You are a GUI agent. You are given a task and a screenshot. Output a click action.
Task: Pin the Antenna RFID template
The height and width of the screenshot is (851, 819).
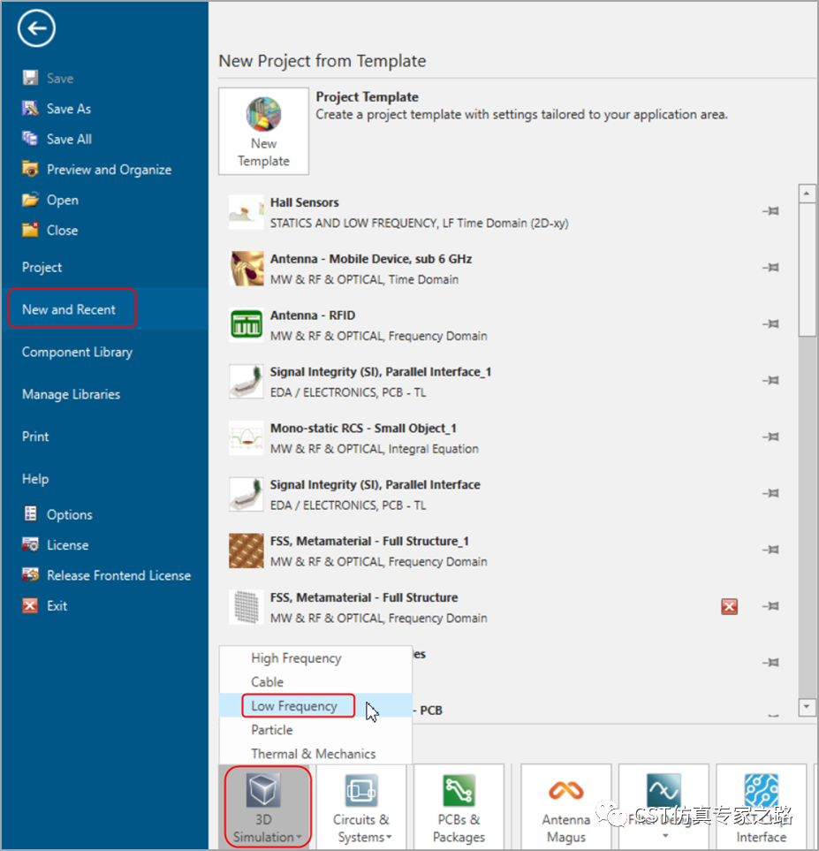coord(770,324)
